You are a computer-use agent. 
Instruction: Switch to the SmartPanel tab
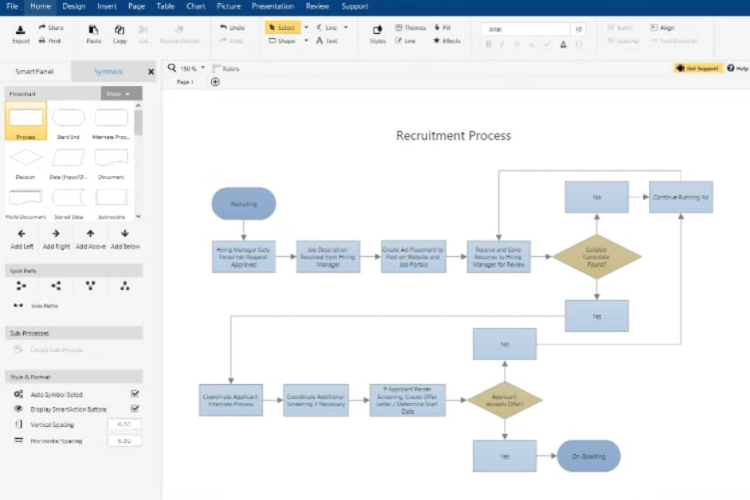[34, 71]
